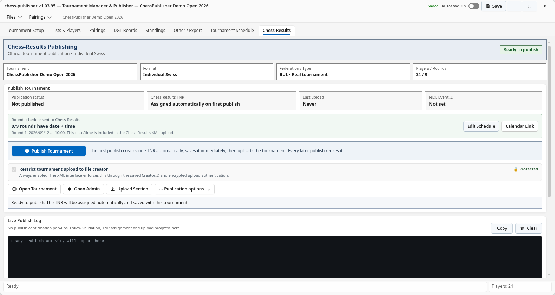The height and width of the screenshot is (295, 555).
Task: Open the Calendar Link button
Action: coord(520,126)
